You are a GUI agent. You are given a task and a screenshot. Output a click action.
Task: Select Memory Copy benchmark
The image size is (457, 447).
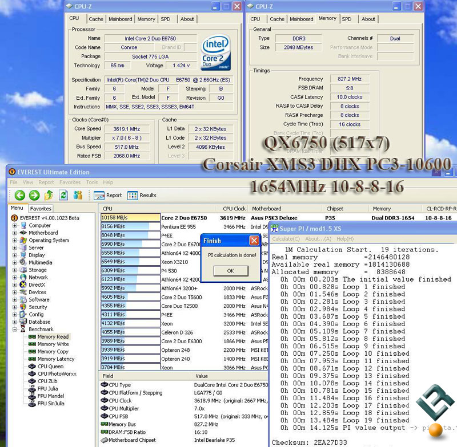(53, 352)
